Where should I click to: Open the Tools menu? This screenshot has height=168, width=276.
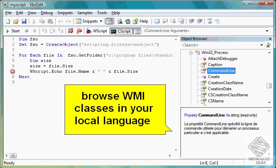tap(102, 13)
